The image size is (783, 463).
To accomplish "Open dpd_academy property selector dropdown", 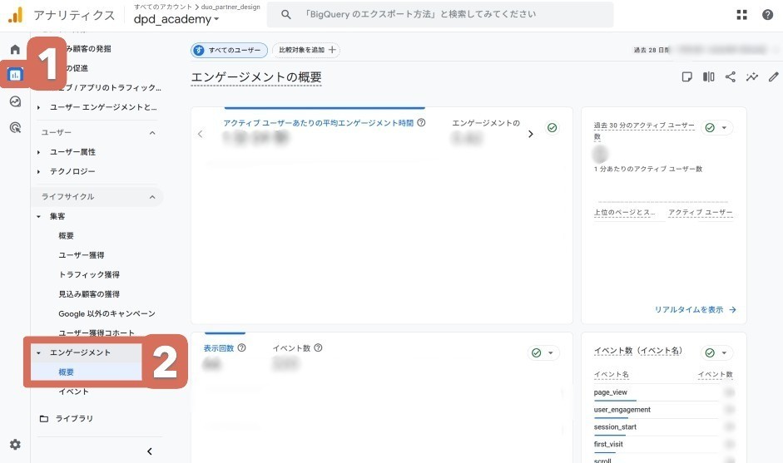I will pyautogui.click(x=176, y=19).
